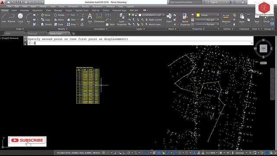Click the TOP face of the ViewCube
The image size is (277, 156).
pyautogui.click(x=263, y=49)
